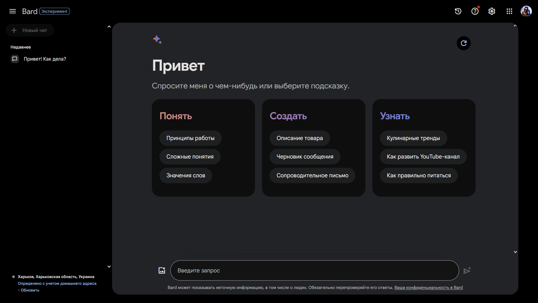Pick the Описание товара suggestion

pos(300,138)
